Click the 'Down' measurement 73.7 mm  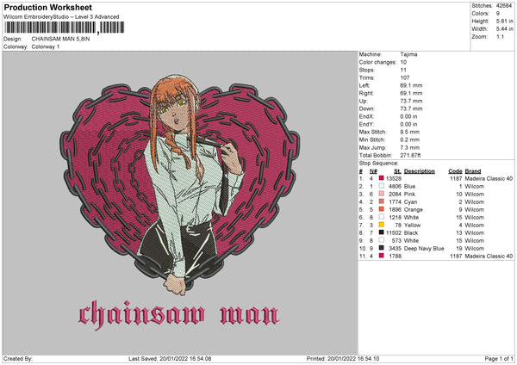(411, 108)
